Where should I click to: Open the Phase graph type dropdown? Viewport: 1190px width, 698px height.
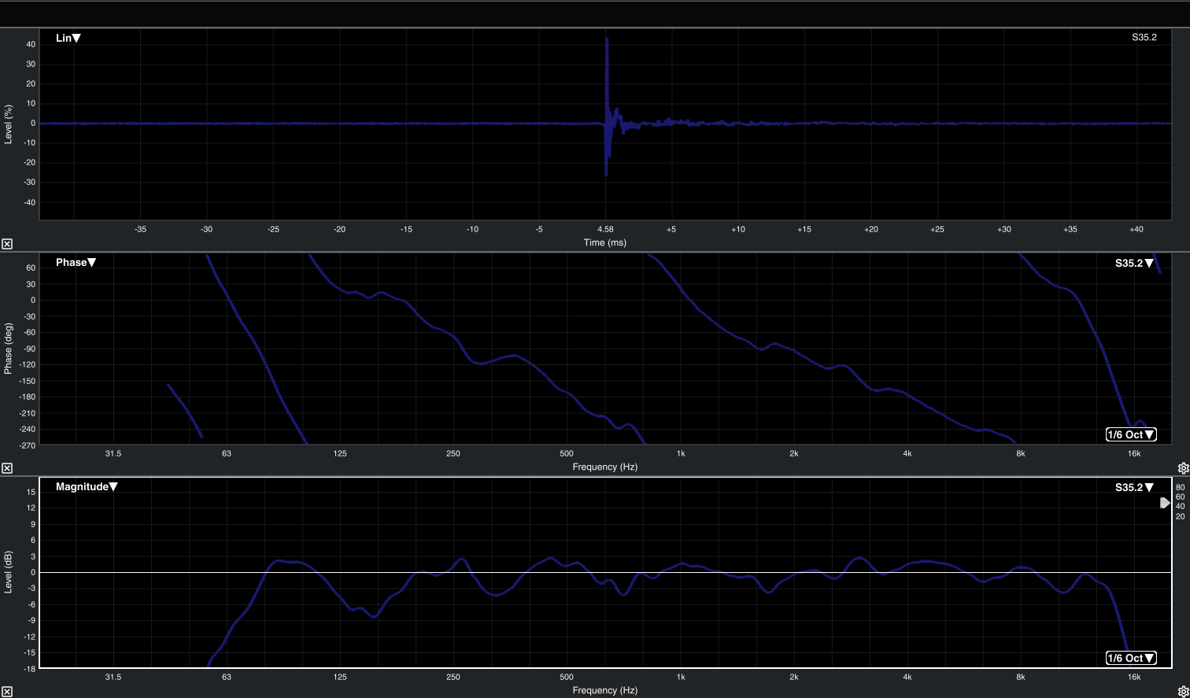76,263
